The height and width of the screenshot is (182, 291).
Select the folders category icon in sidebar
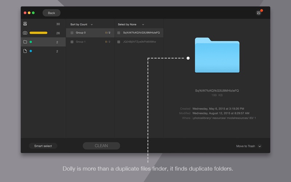tap(25, 42)
